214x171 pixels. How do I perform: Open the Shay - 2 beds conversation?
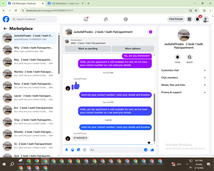pos(29,122)
